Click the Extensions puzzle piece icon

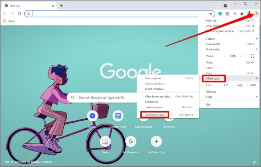242,14
